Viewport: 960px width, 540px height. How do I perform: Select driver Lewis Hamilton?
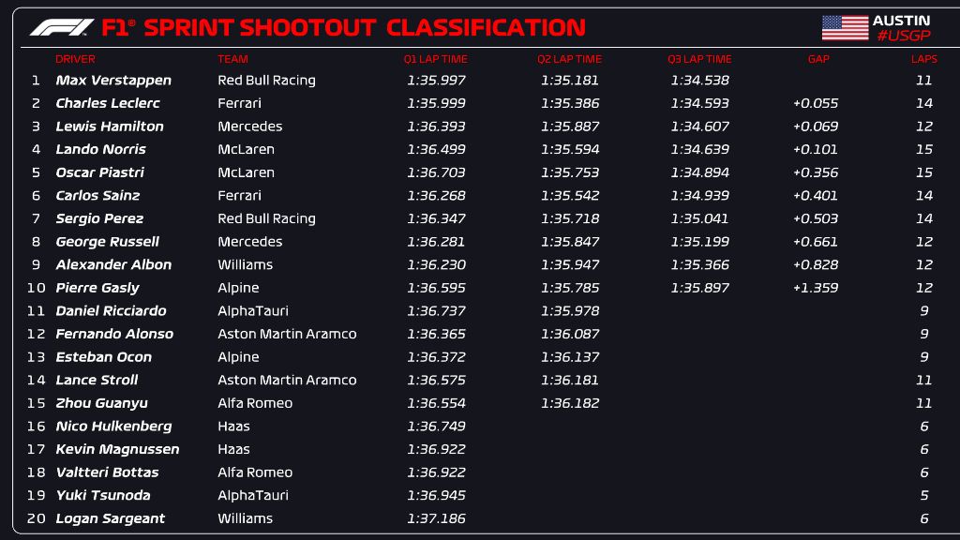[x=110, y=127]
